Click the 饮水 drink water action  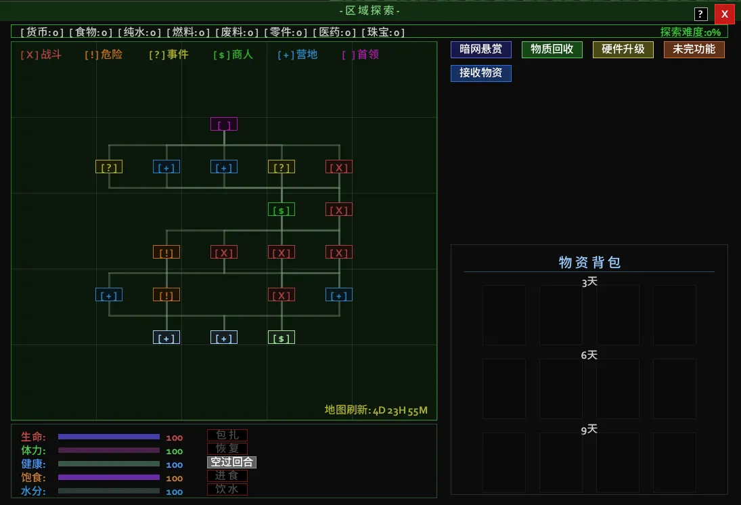[x=227, y=489]
